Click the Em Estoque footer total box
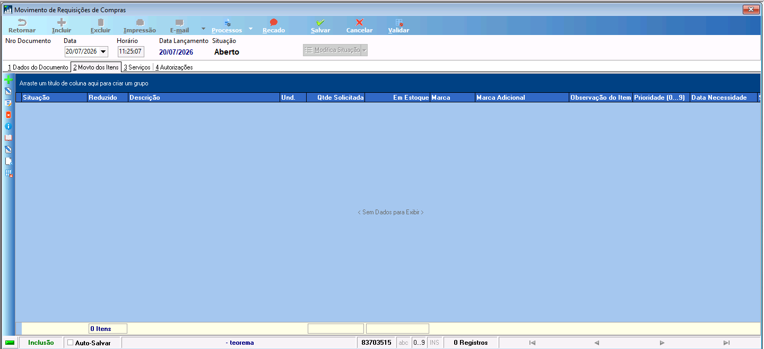 [x=397, y=329]
